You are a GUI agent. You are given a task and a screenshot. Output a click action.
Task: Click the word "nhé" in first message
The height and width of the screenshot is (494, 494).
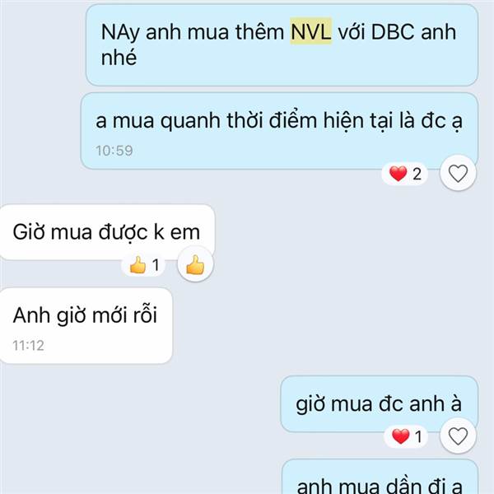119,57
